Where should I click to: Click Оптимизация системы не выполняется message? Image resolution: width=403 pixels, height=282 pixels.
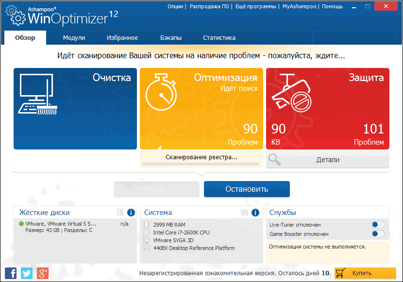tap(318, 247)
